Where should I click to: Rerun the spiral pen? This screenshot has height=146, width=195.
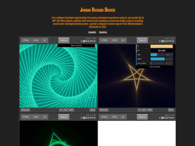92,110
